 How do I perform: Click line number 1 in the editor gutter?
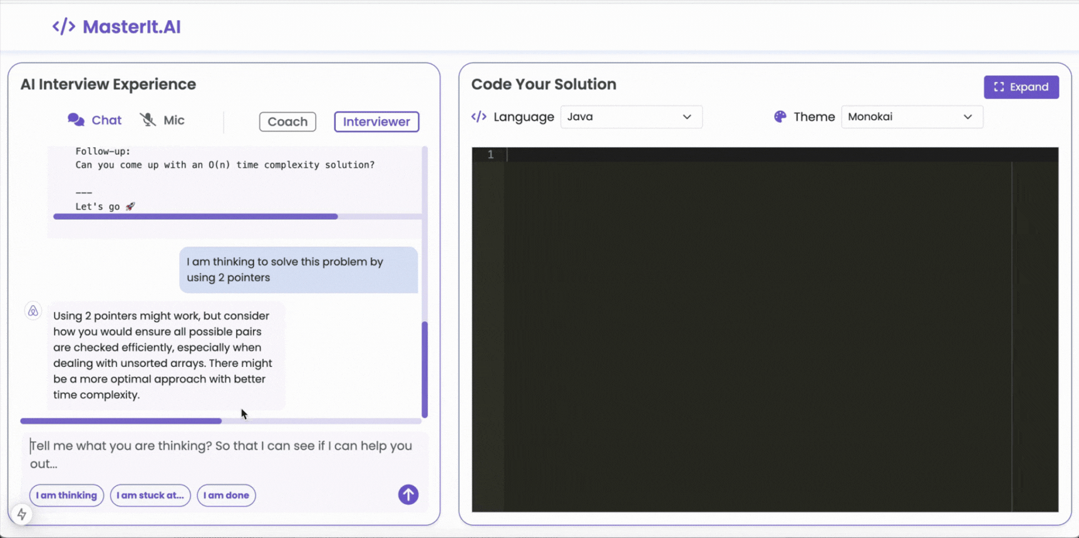[x=490, y=155]
